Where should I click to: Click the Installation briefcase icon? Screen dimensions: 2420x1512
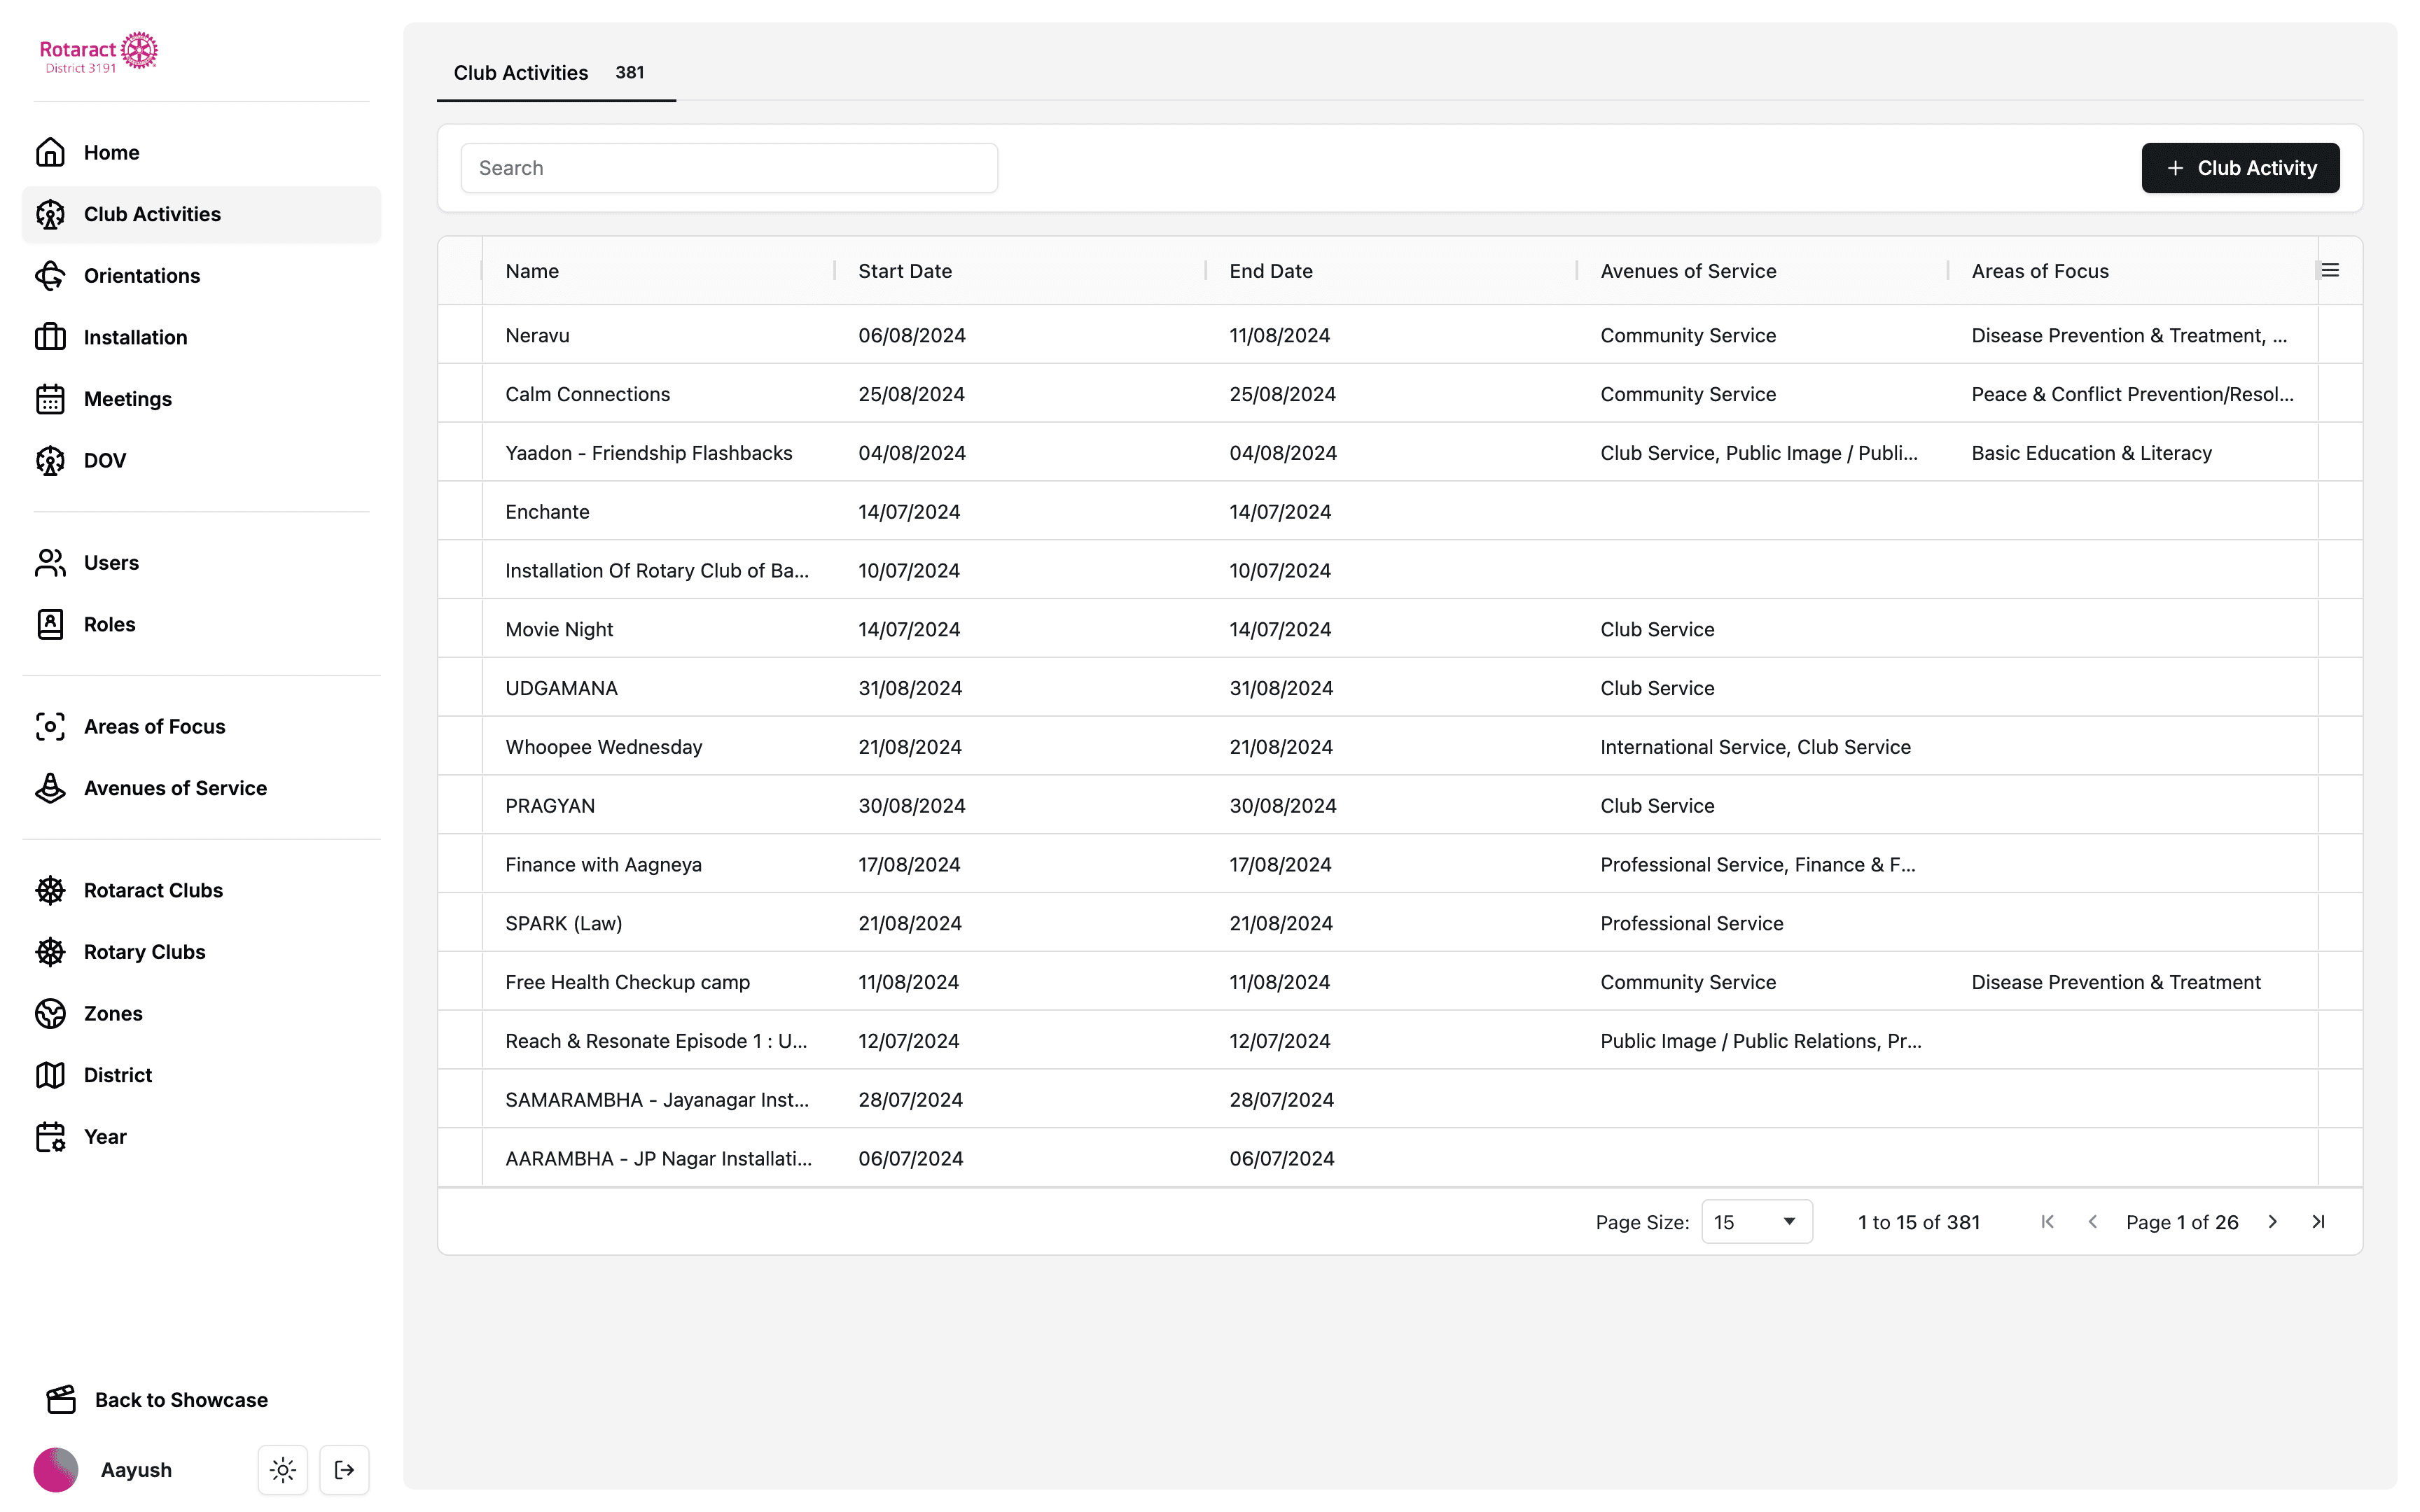click(50, 337)
